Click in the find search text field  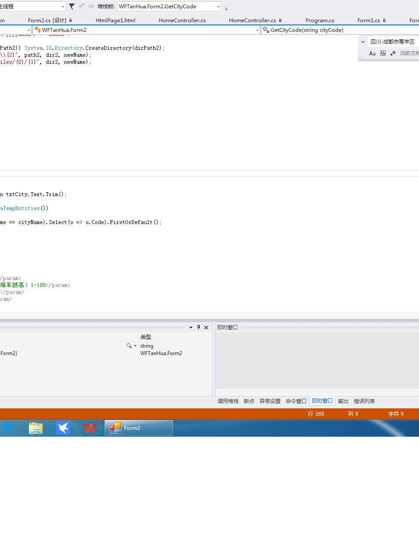[x=392, y=42]
